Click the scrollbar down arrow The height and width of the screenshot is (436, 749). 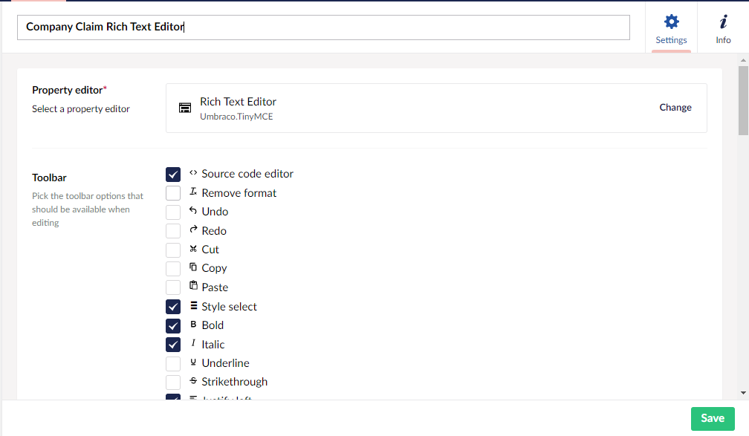pos(743,392)
